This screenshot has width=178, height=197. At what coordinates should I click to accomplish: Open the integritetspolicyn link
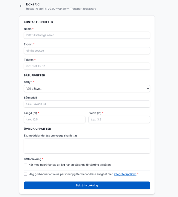[x=125, y=174]
